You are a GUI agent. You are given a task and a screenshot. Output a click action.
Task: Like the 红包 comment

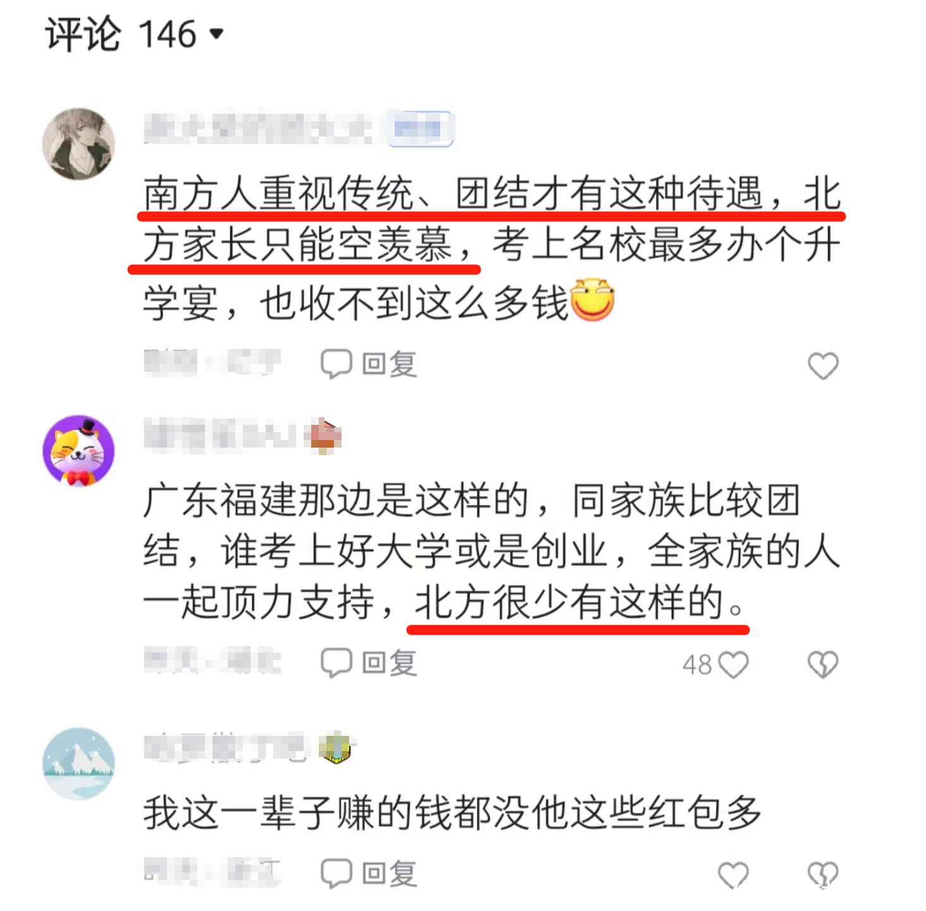tap(734, 875)
